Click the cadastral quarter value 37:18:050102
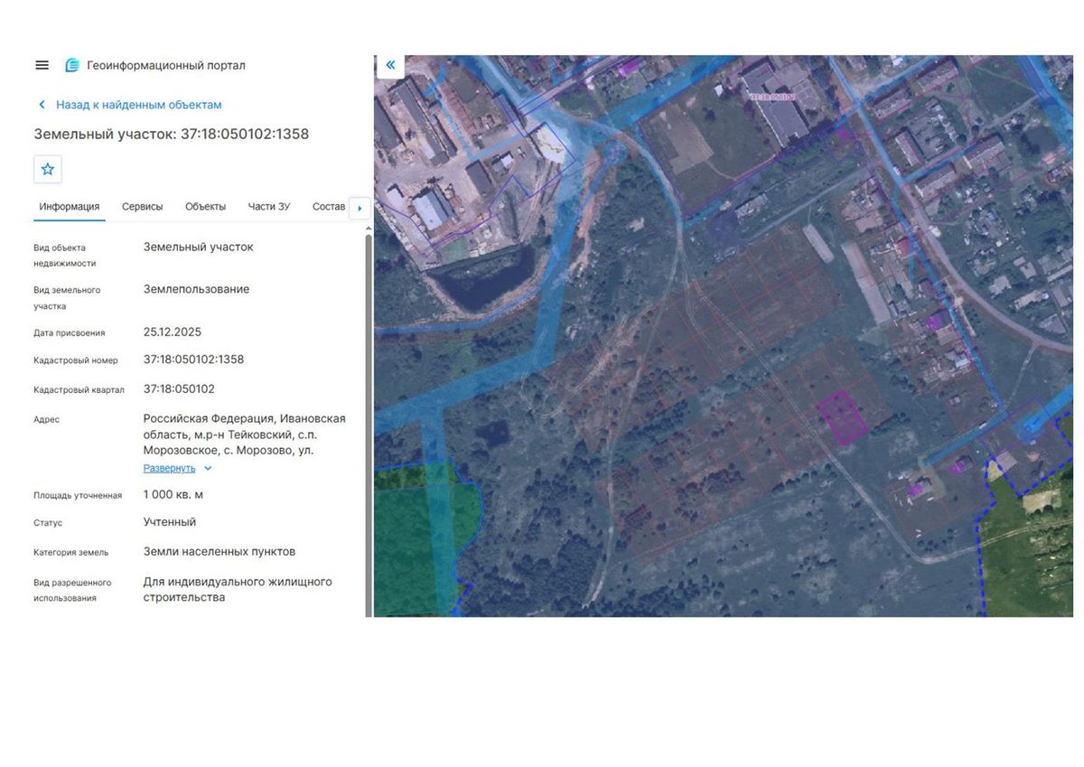The image size is (1084, 767). (179, 389)
